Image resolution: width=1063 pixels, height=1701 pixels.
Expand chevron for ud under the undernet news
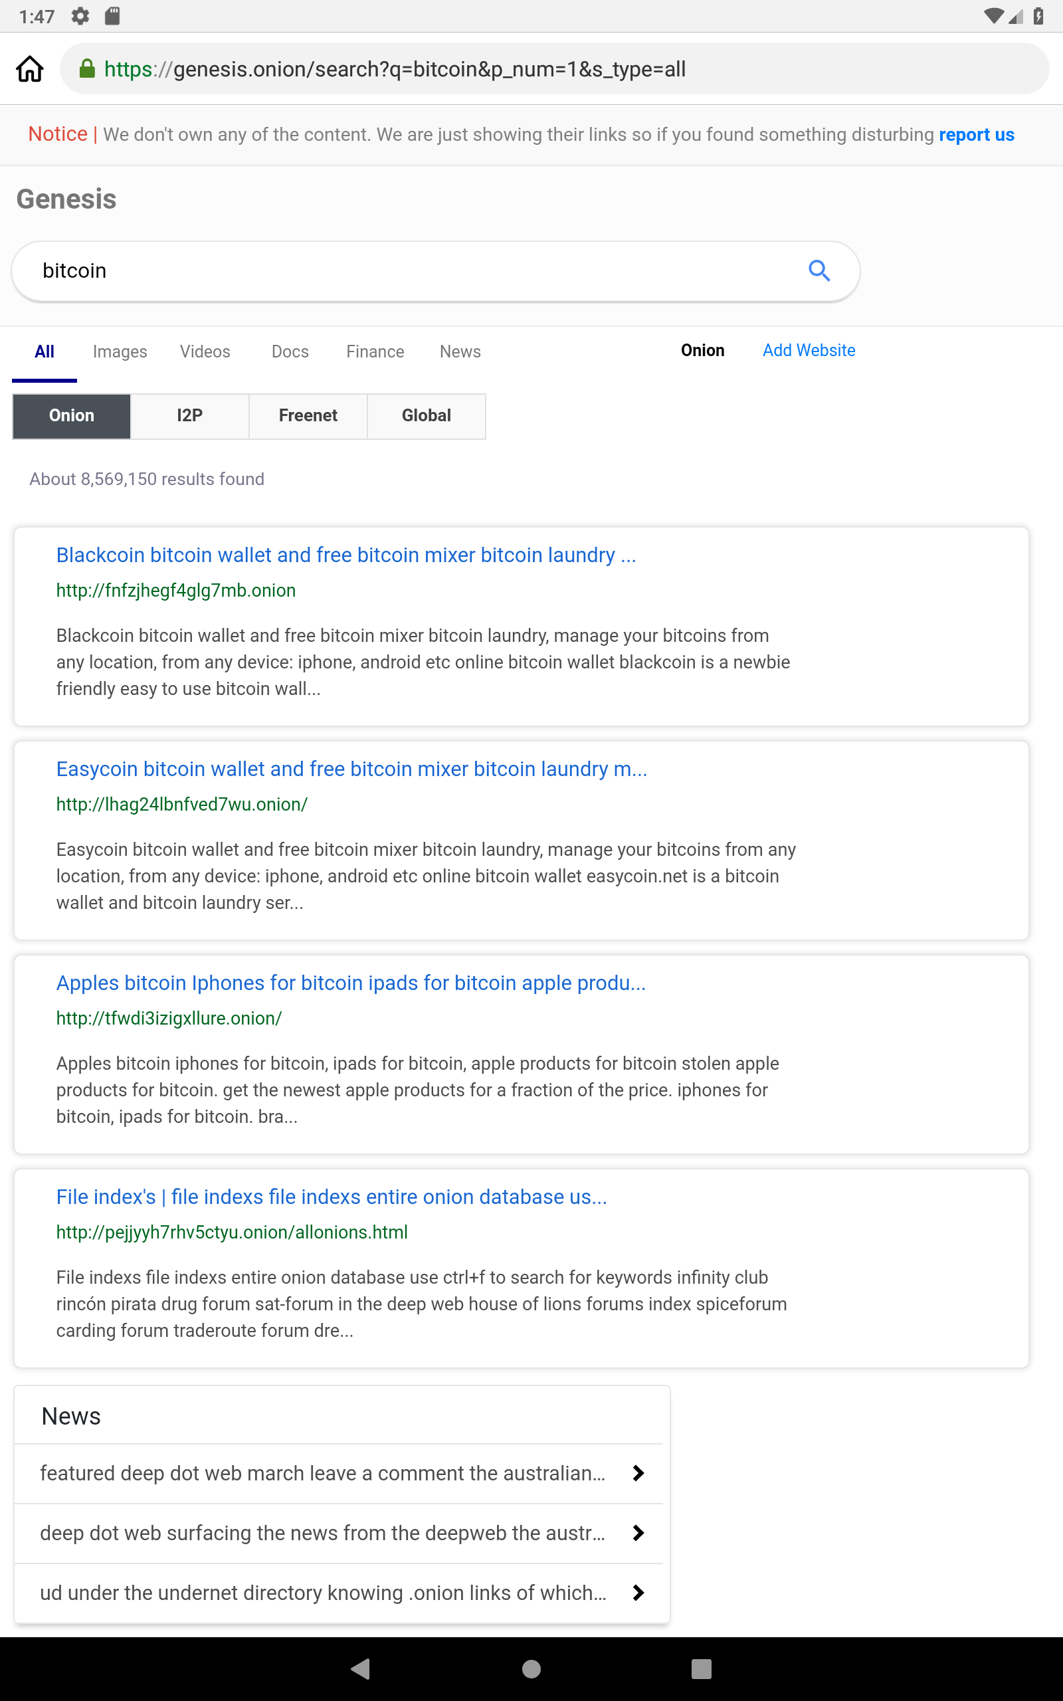(x=638, y=1593)
